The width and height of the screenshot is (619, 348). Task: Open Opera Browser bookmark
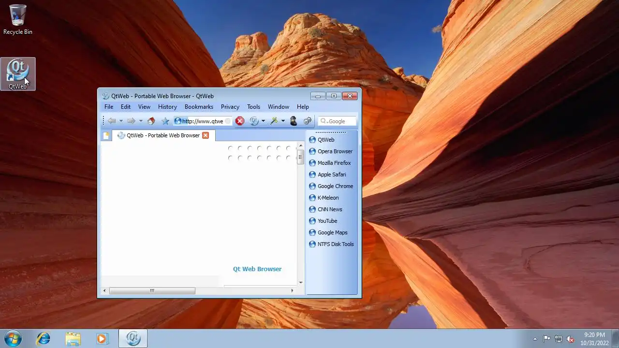(331, 151)
